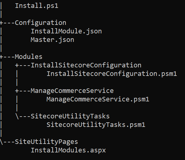Select the Master.json file
Viewport: 185px width, 160px height.
[52, 39]
